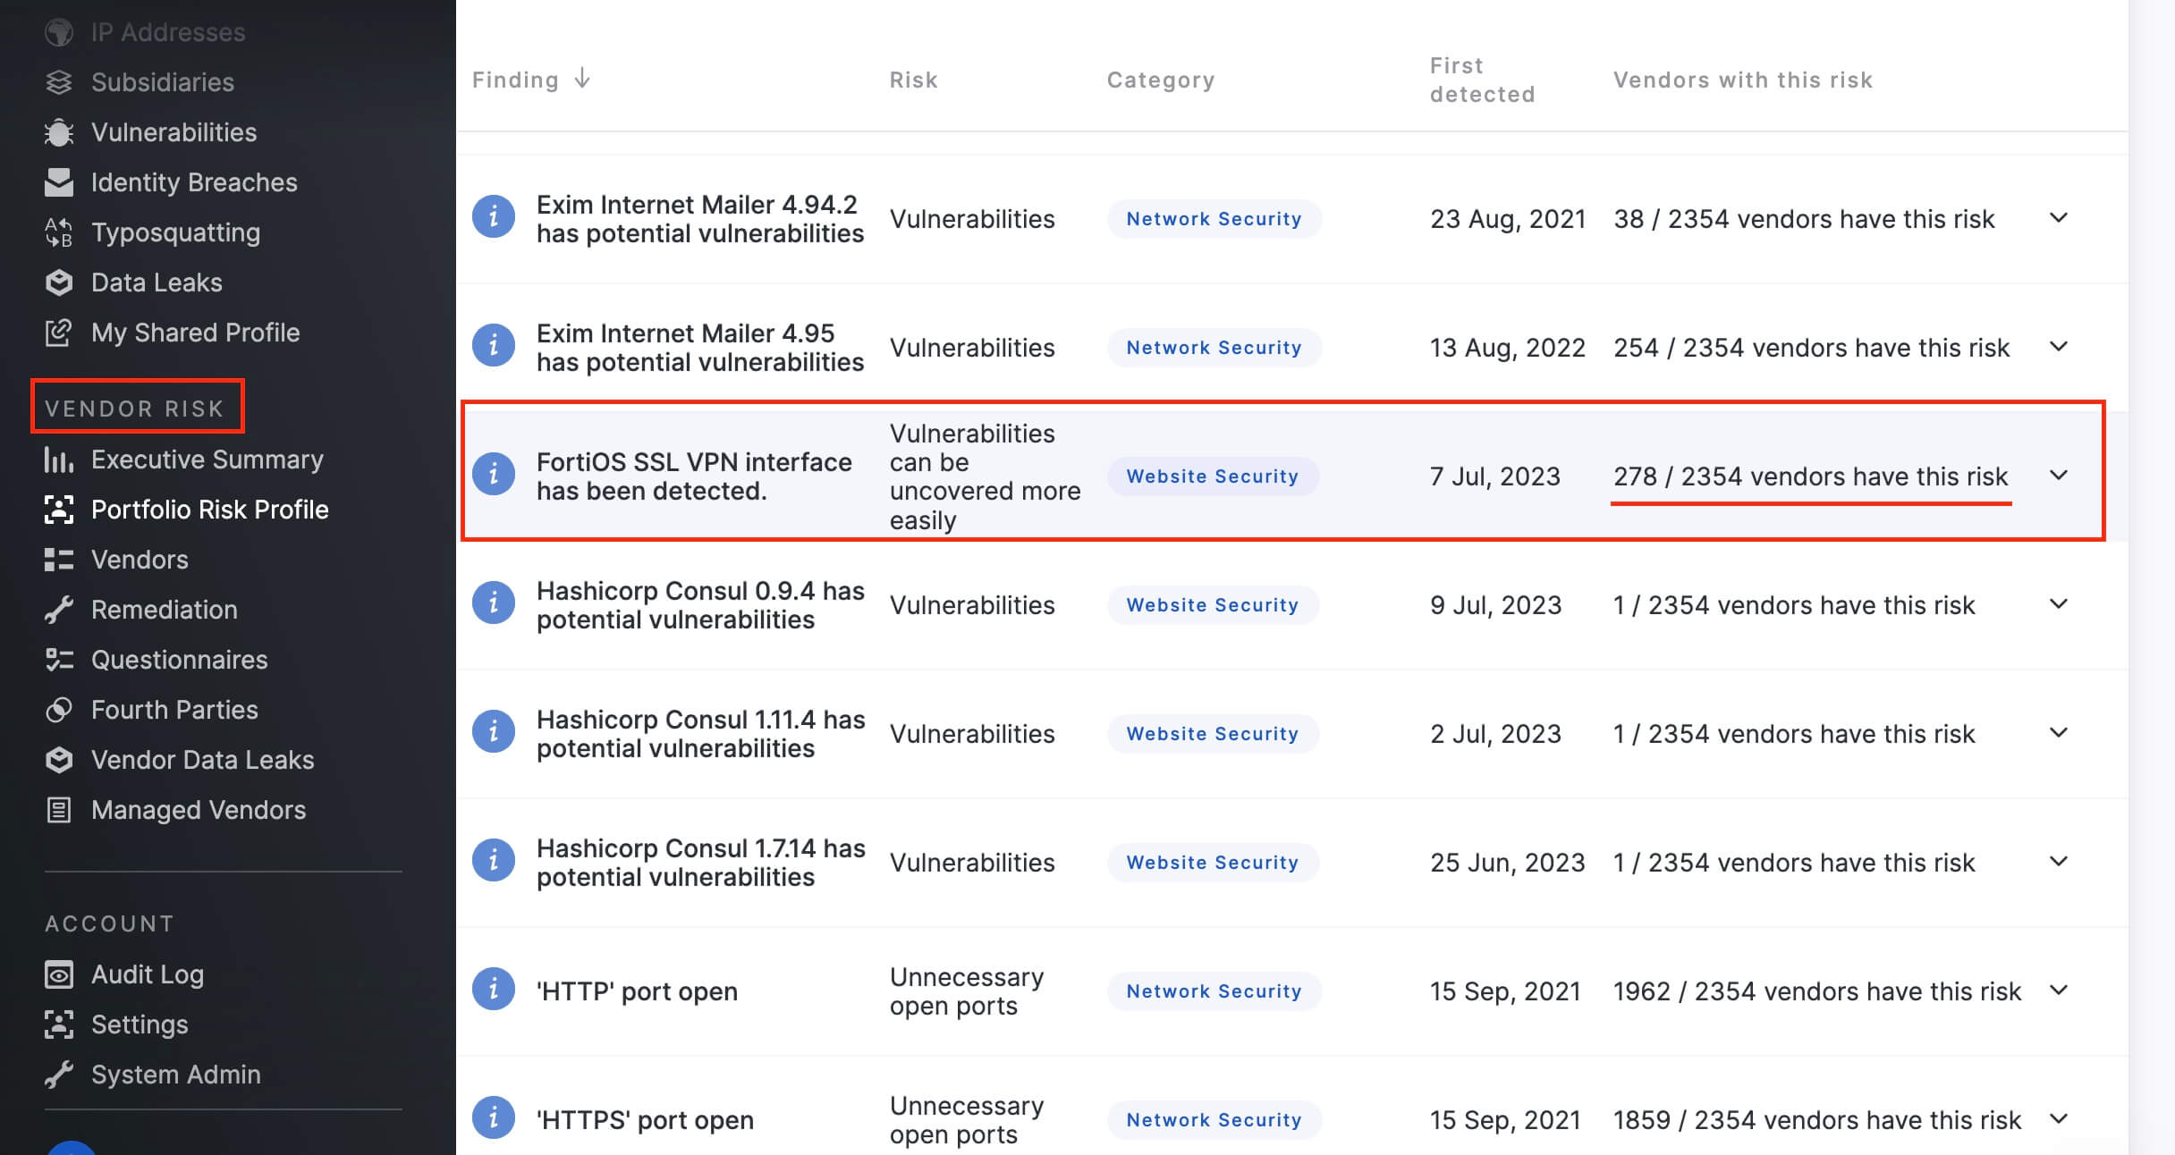Expand the Exim Internet Mailer 4.94.2 row
The height and width of the screenshot is (1155, 2175).
[x=2061, y=217]
